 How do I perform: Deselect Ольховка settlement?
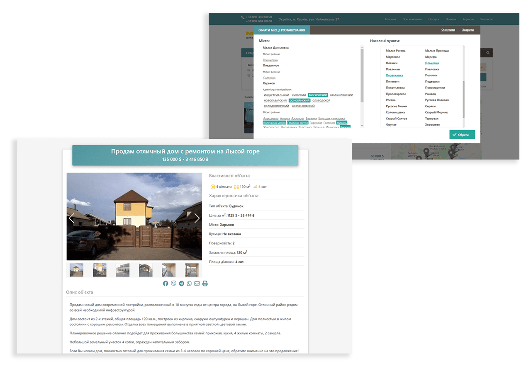(x=432, y=63)
